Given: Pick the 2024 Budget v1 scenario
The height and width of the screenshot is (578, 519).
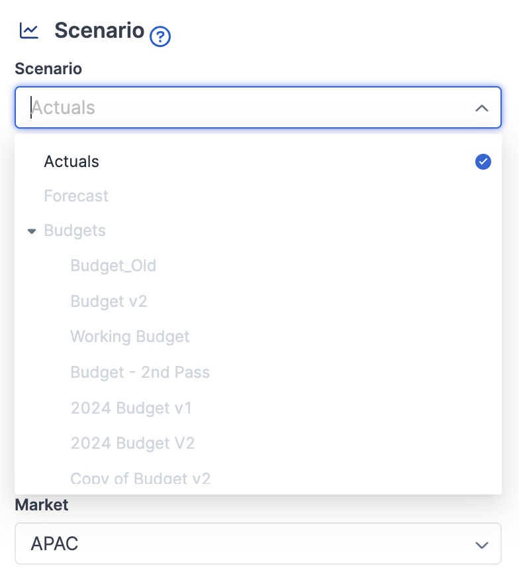Looking at the screenshot, I should tap(131, 408).
